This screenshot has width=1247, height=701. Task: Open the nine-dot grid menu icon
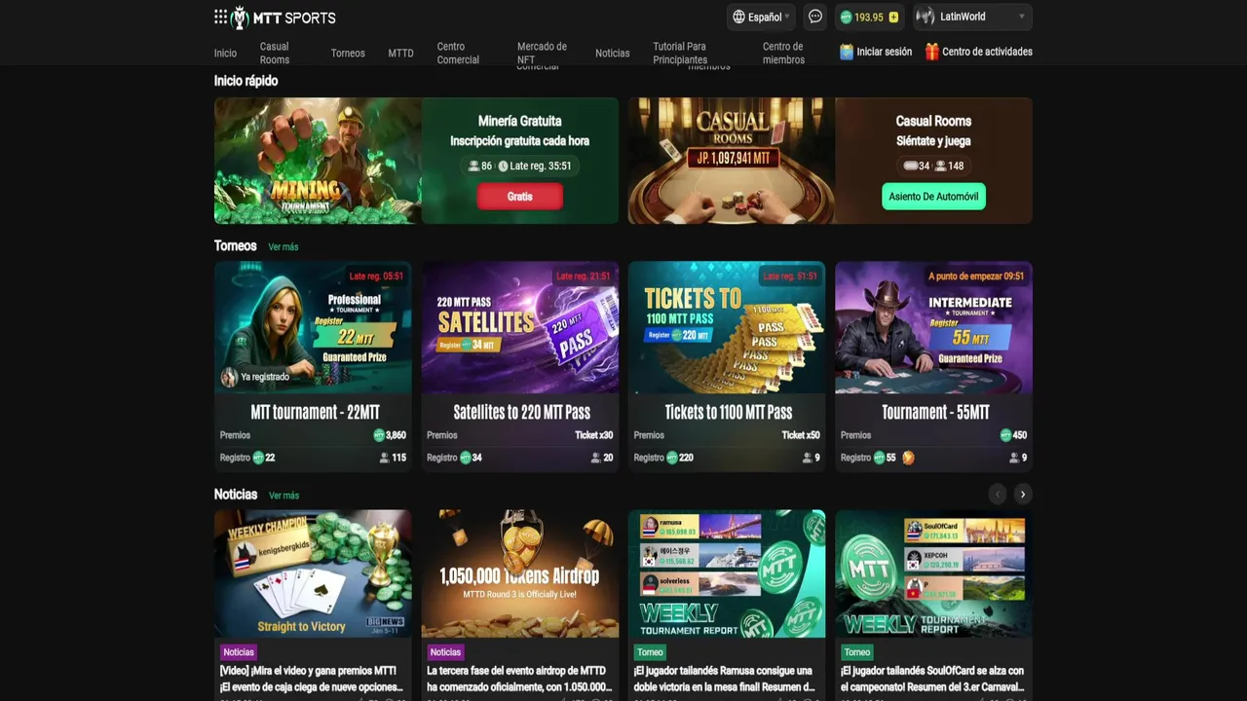pyautogui.click(x=220, y=17)
